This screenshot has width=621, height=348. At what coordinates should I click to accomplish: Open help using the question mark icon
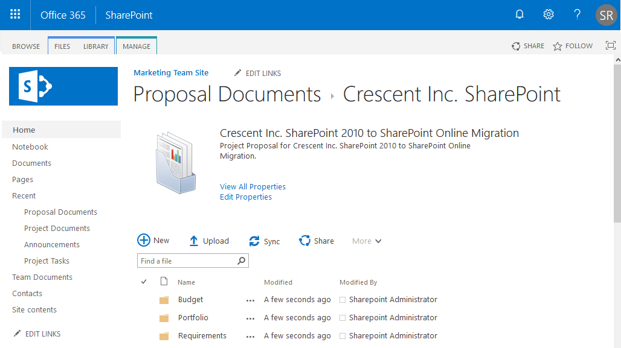(576, 14)
